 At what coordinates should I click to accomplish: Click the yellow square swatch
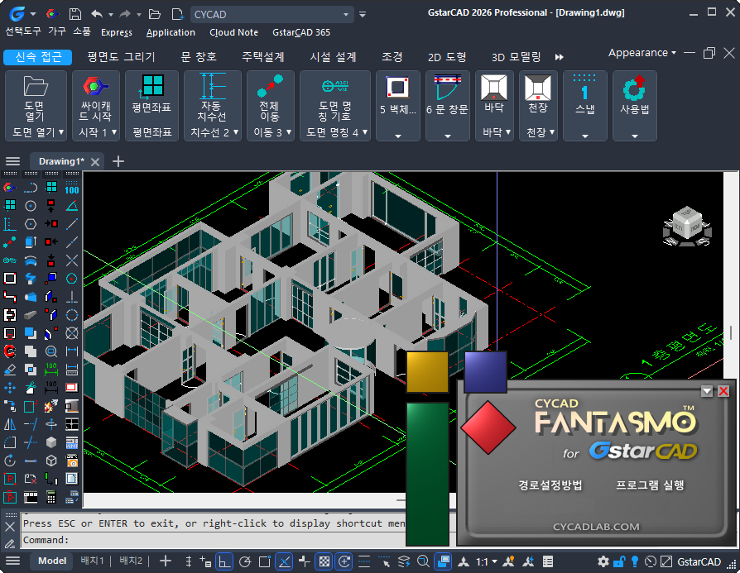pos(427,372)
